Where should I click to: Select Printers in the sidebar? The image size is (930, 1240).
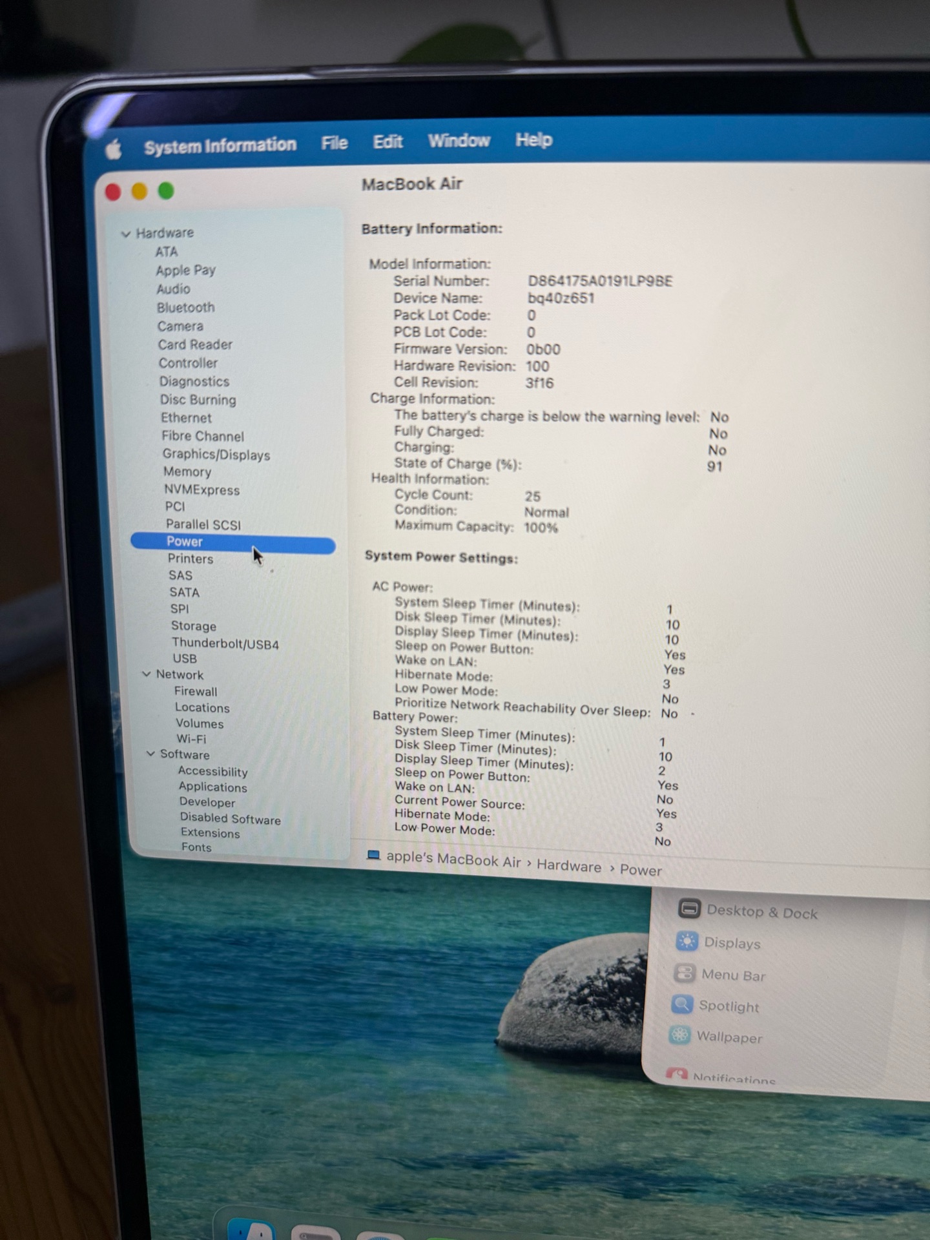[x=190, y=559]
